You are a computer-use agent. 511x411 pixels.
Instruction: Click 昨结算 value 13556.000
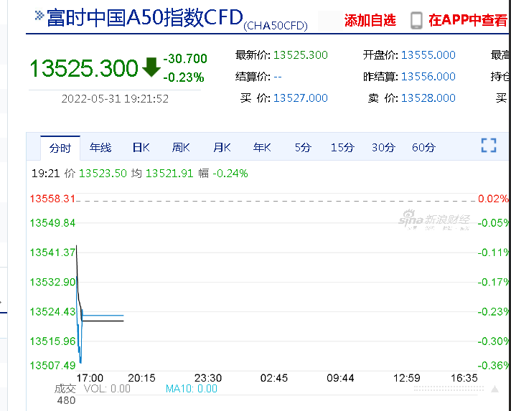428,77
